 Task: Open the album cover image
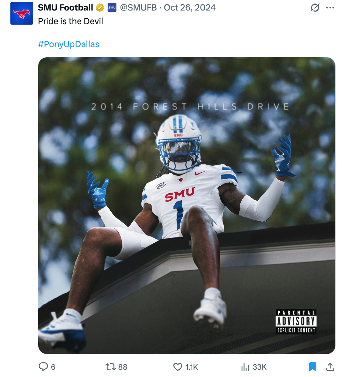pos(186,206)
